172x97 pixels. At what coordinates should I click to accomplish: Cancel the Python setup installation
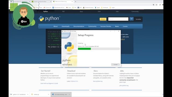pyautogui.click(x=115, y=65)
